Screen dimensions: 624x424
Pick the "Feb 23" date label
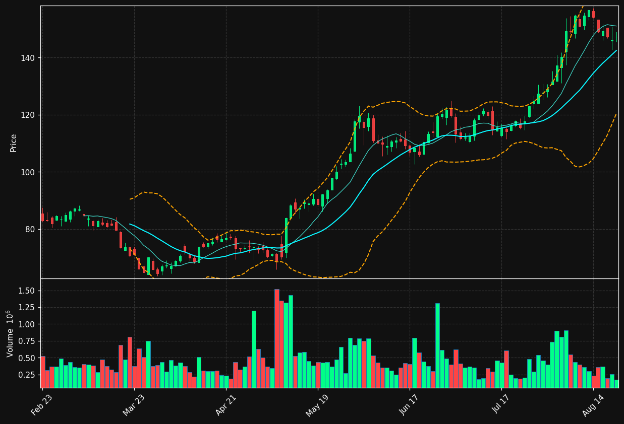pyautogui.click(x=41, y=405)
